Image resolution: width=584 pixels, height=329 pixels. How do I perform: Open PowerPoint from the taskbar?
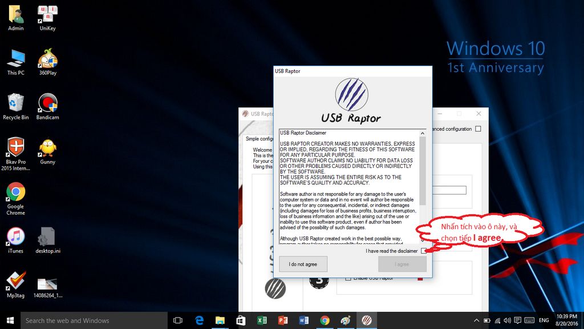(283, 320)
